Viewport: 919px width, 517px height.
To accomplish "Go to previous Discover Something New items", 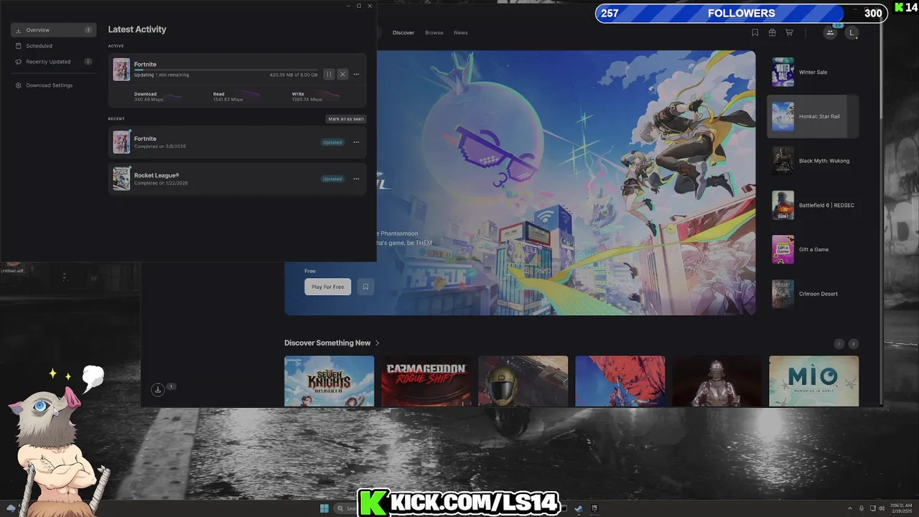I will 839,344.
